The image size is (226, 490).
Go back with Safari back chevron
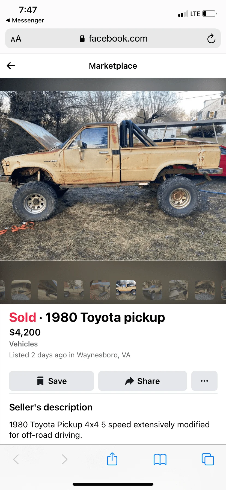click(x=16, y=459)
